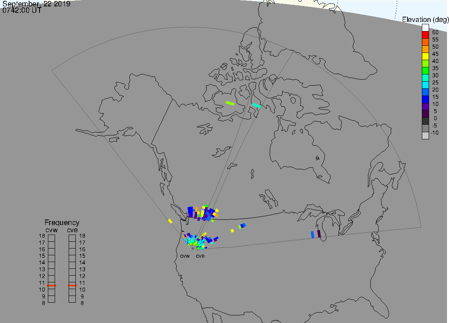Pick the orange swatch between 50 and 45

click(425, 49)
